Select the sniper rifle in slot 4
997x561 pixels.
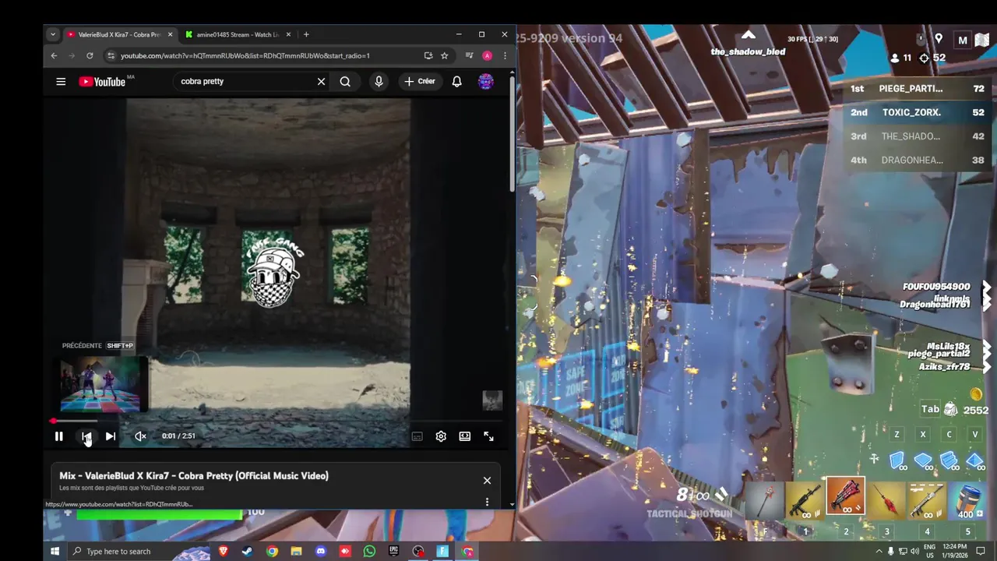927,500
